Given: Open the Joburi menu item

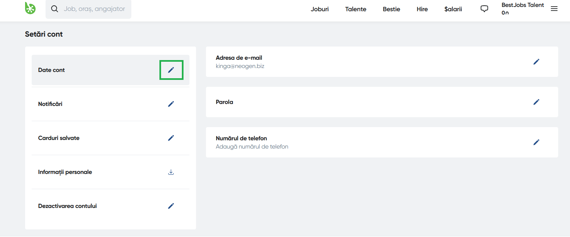Looking at the screenshot, I should [x=319, y=9].
